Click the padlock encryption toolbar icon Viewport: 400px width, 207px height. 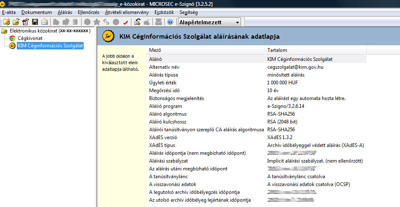pyautogui.click(x=138, y=22)
